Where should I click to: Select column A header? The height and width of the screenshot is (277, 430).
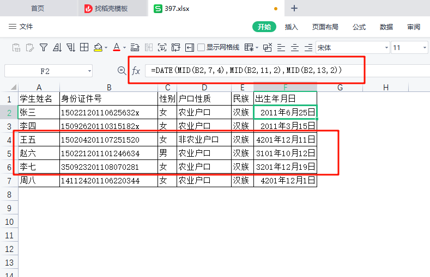[x=39, y=88]
